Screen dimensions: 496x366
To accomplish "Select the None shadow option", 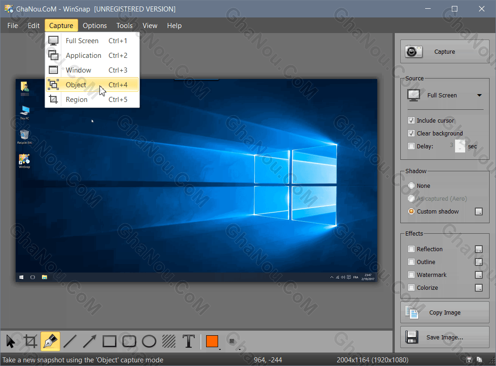I will [411, 186].
